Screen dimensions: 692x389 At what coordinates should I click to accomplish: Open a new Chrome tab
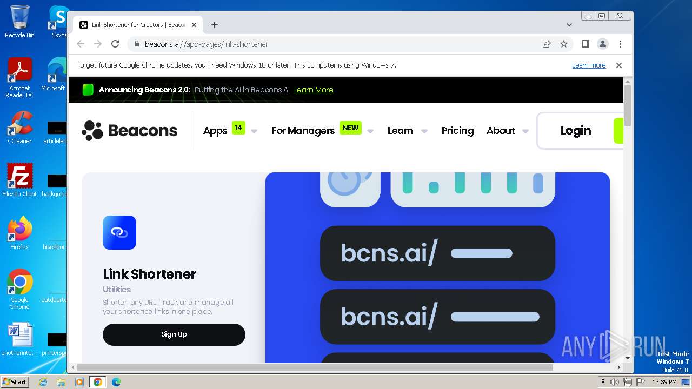(215, 25)
